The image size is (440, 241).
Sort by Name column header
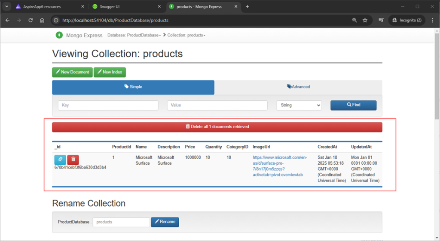pyautogui.click(x=141, y=147)
